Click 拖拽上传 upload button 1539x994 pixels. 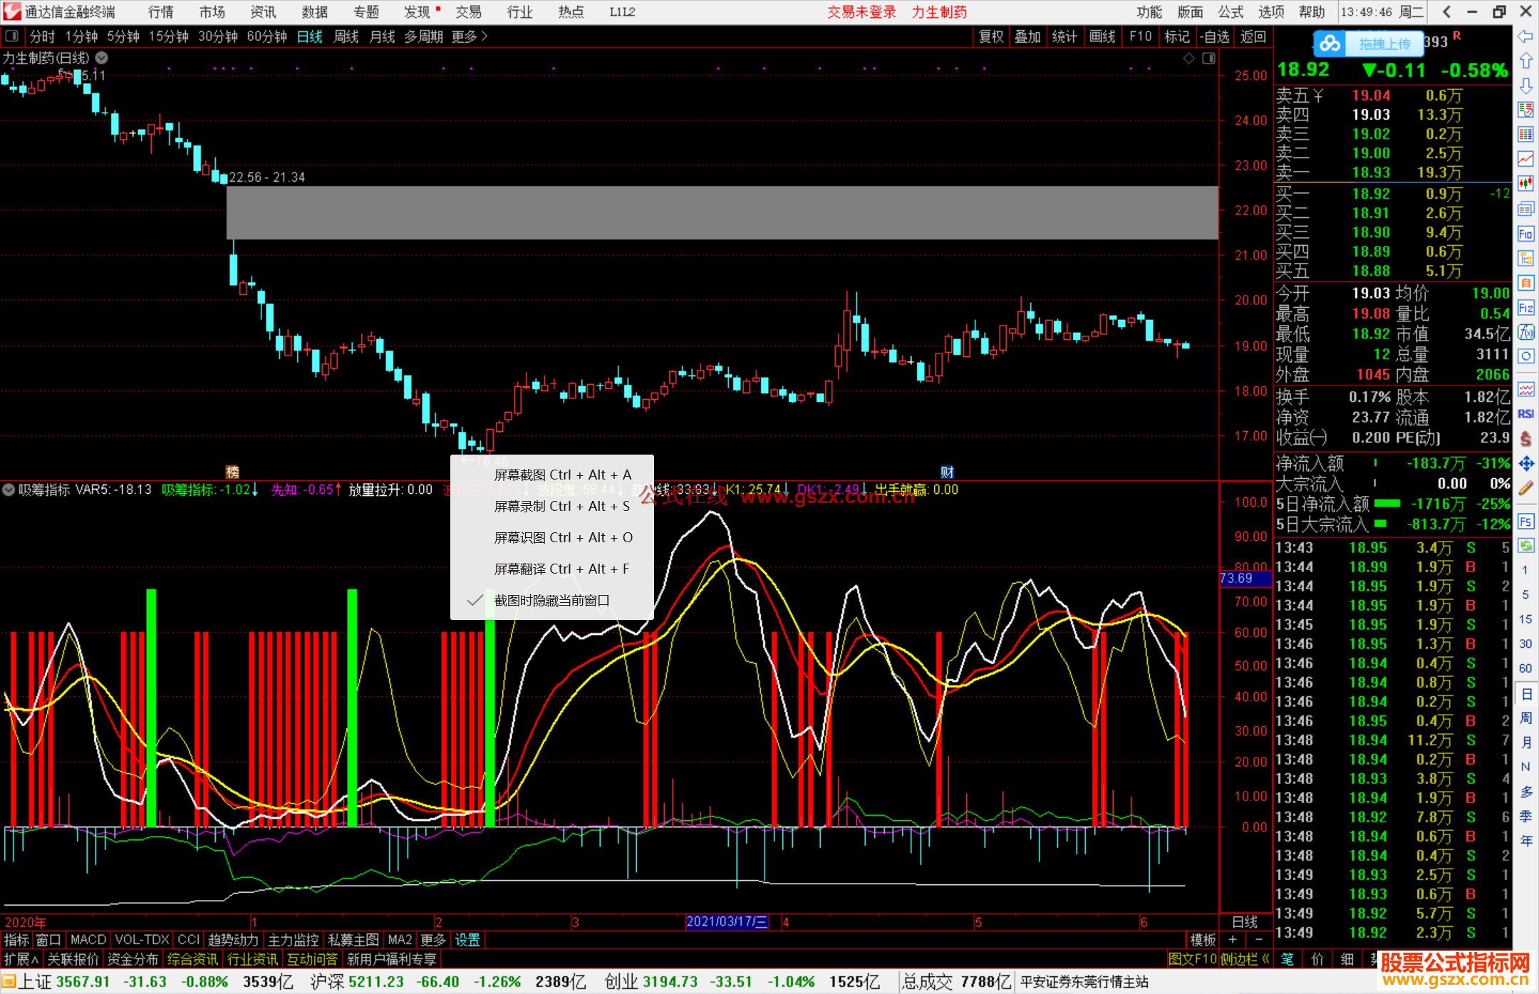tap(1384, 43)
